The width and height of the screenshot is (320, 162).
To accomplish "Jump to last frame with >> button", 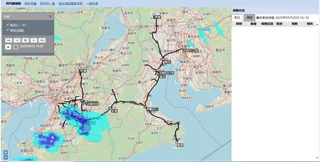I will coord(42,40).
